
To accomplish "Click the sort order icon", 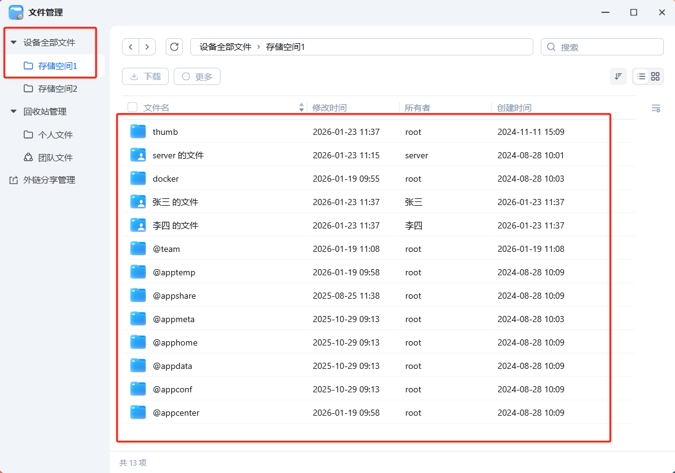I will (x=618, y=76).
